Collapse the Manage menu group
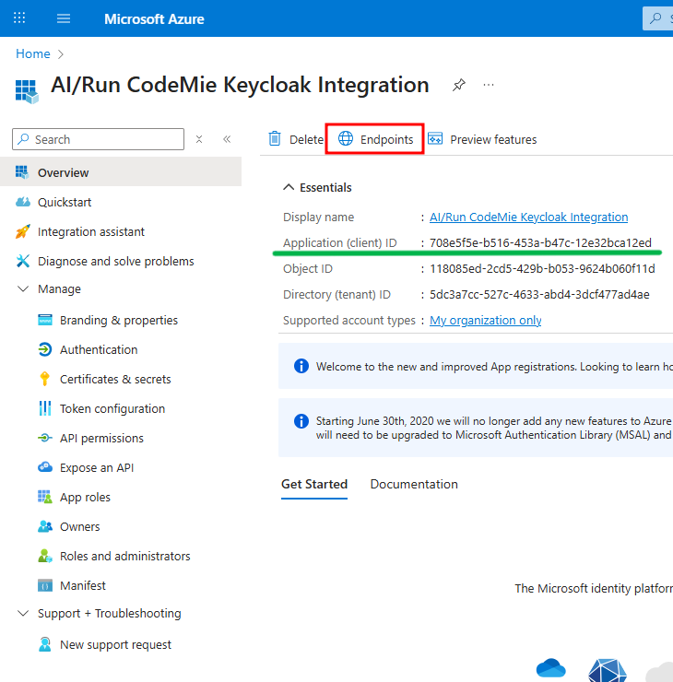Viewport: 673px width, 682px height. tap(23, 289)
